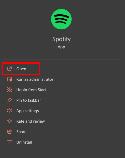Click the green Spotify logo

61,19
